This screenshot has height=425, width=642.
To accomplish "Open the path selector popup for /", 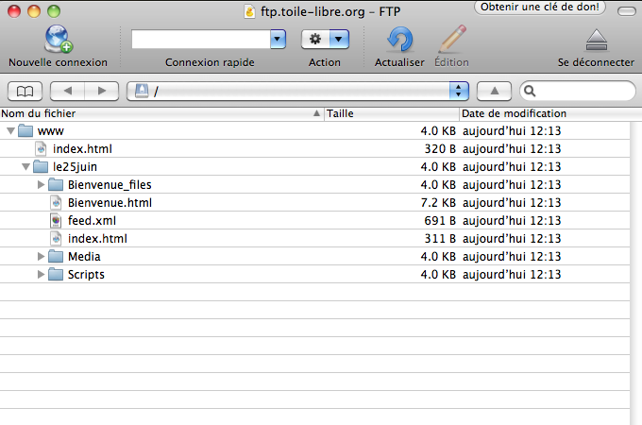I will [x=459, y=91].
